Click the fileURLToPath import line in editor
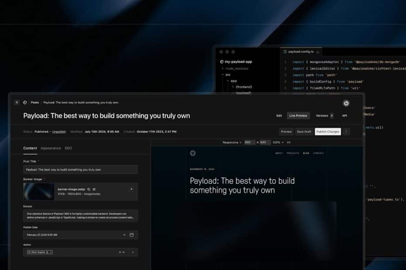This screenshot has width=406, height=270. (326, 88)
